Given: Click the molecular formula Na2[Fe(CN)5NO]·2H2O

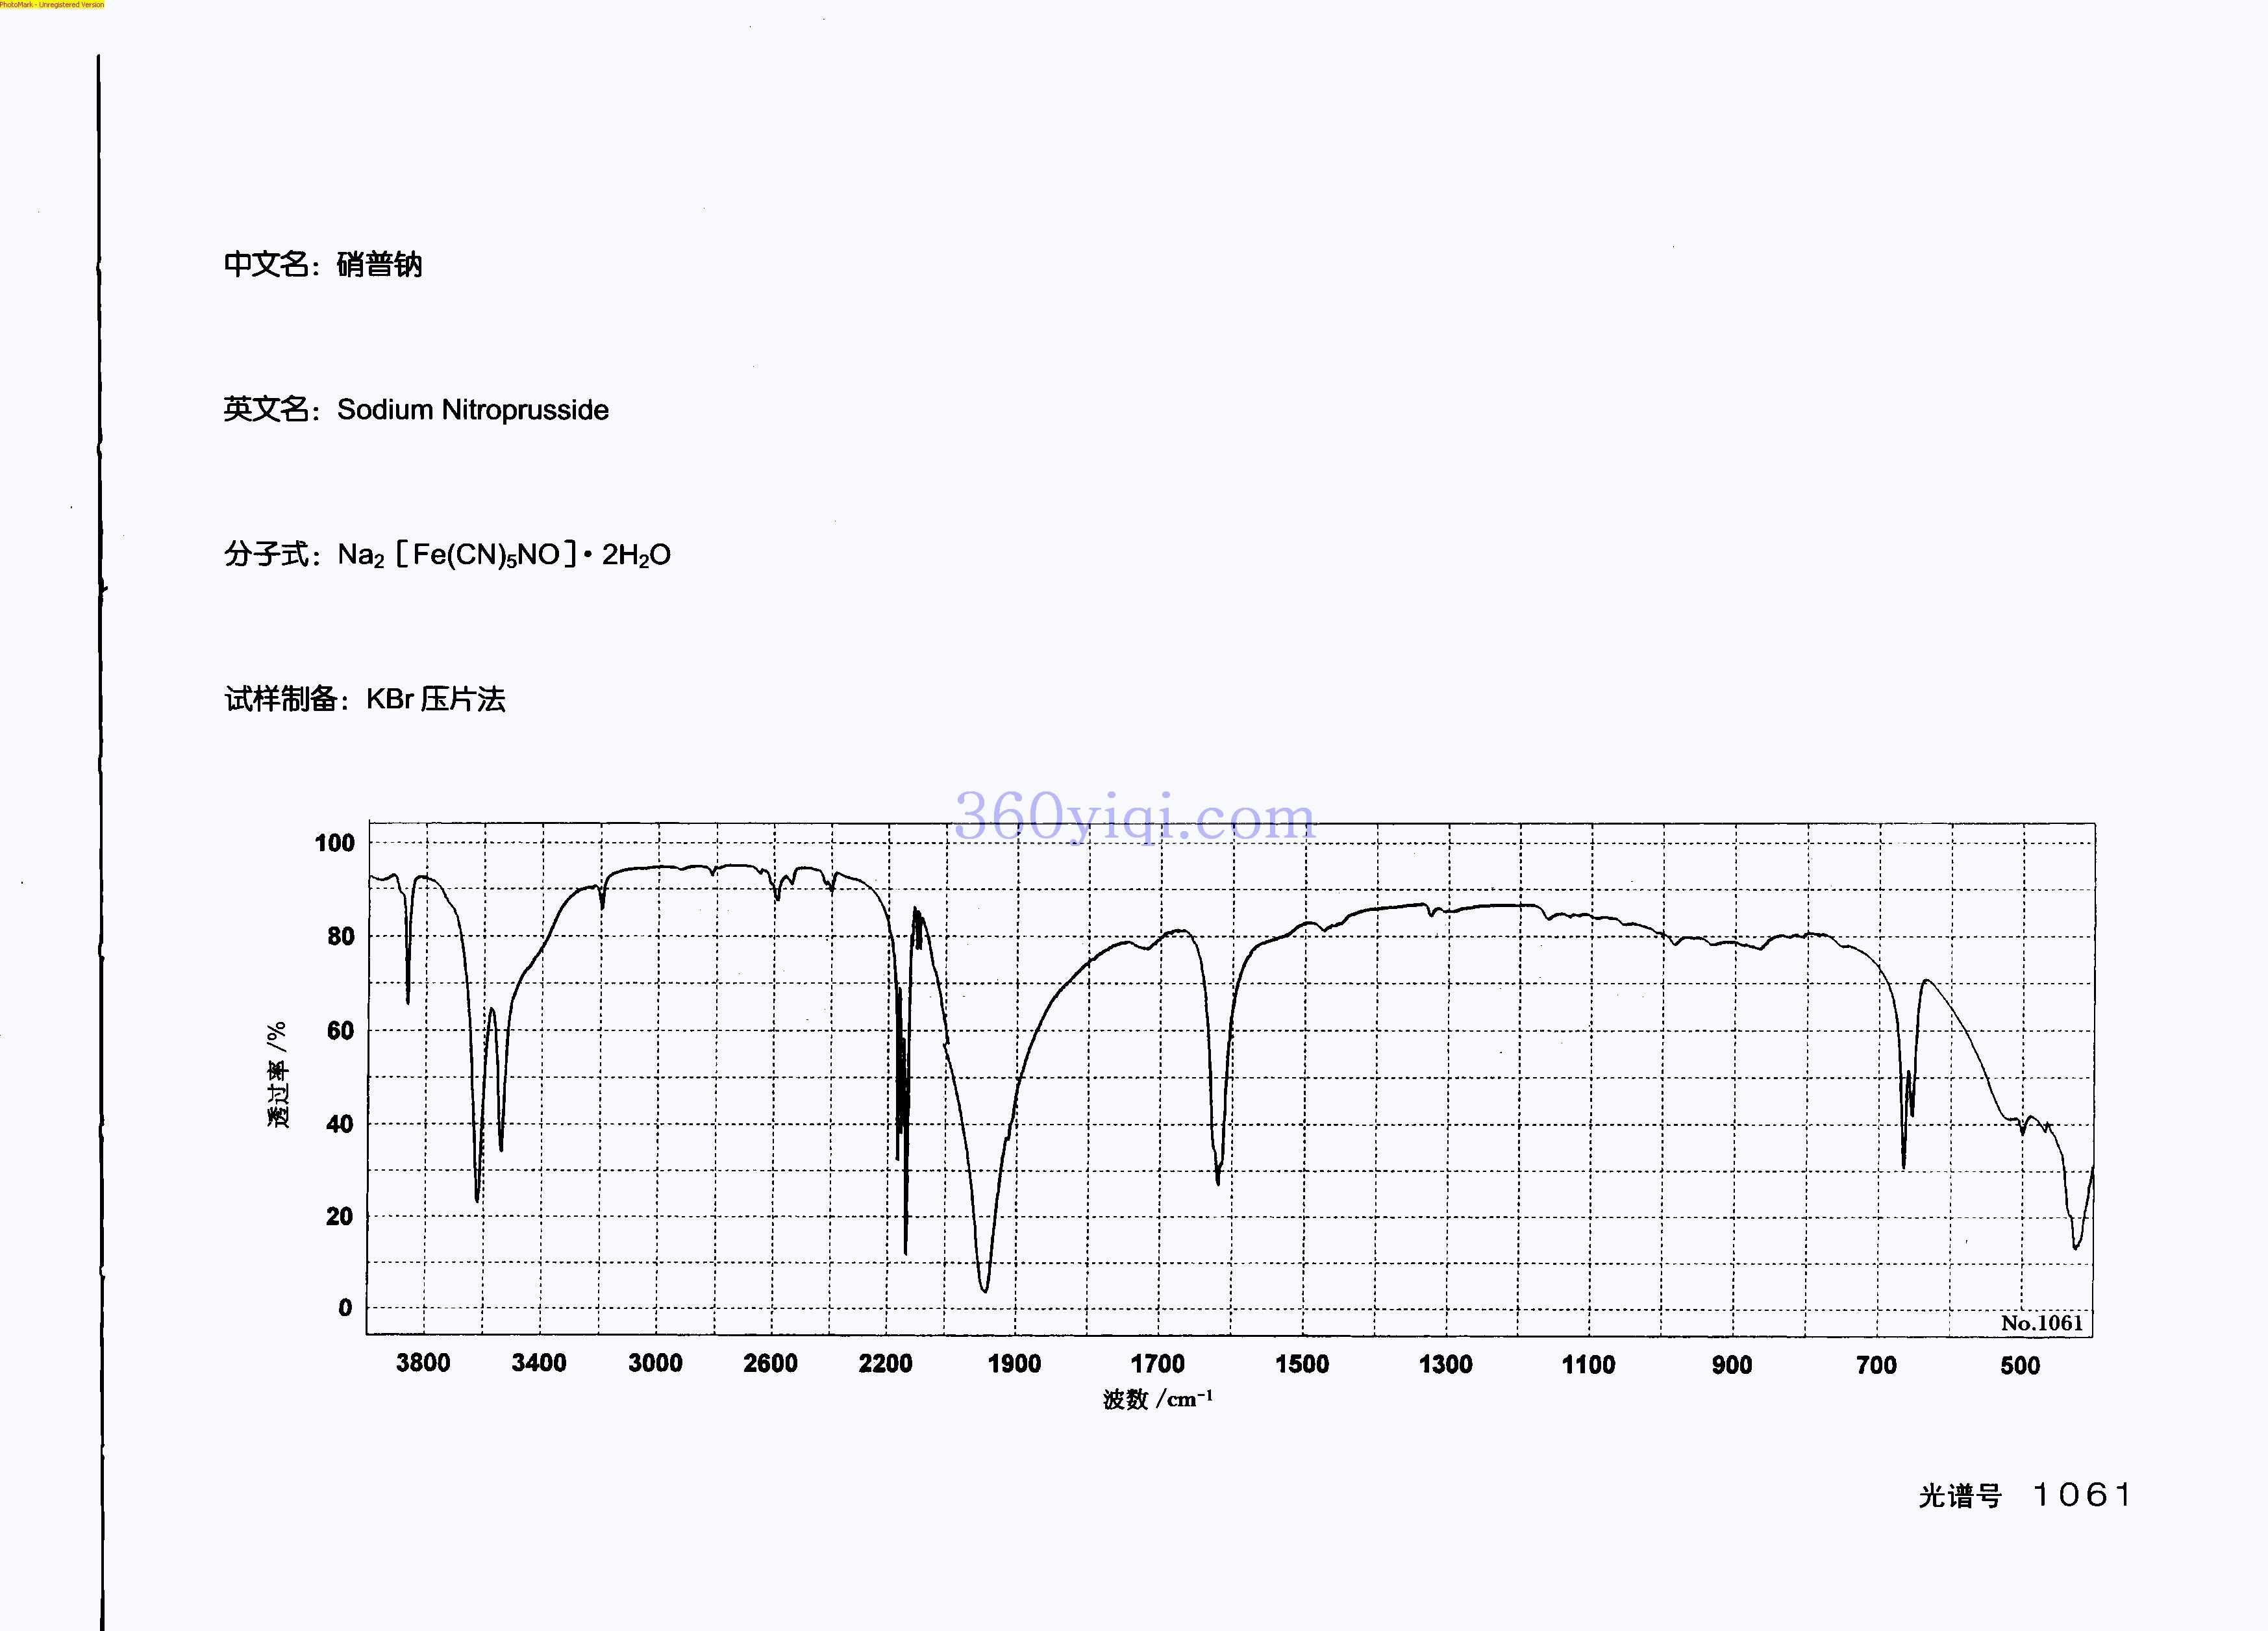Looking at the screenshot, I should pos(504,555).
